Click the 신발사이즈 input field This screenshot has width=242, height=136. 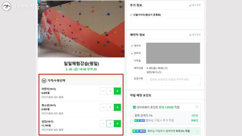(x=165, y=21)
